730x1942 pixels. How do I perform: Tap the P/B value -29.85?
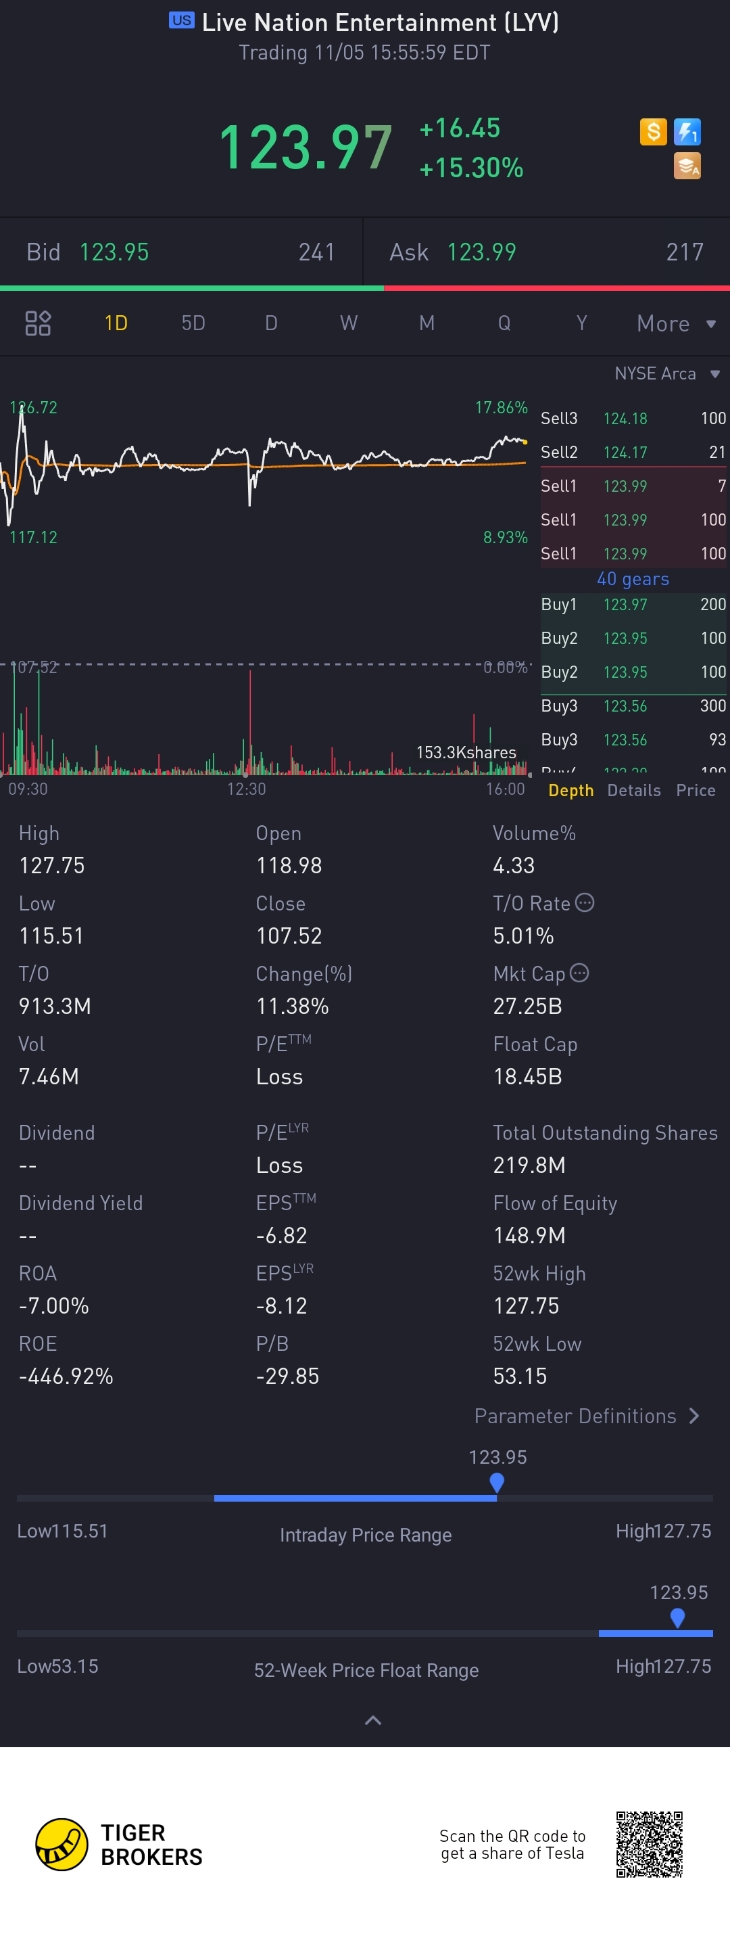[288, 1376]
